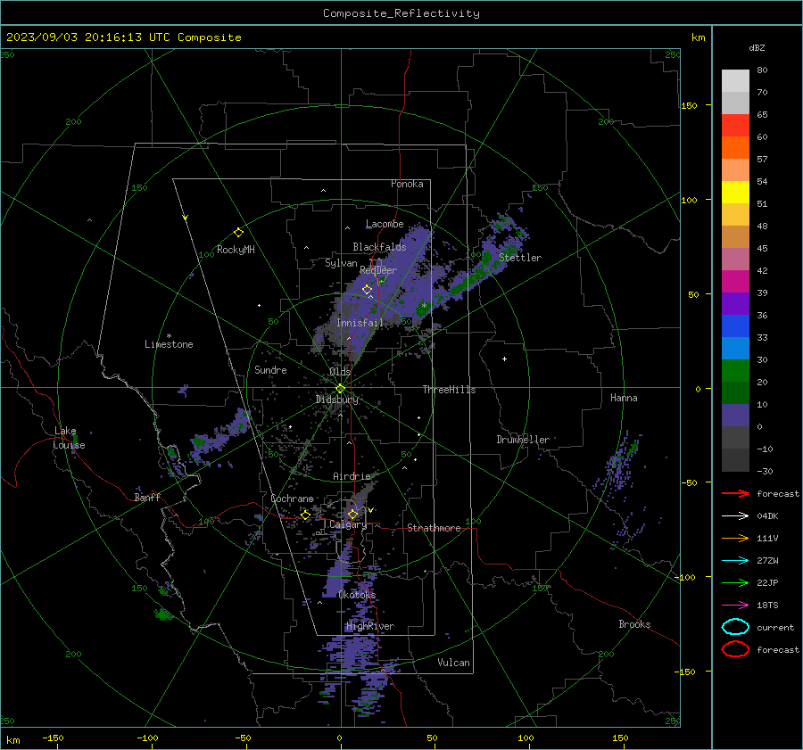Click the Vulcan label
The width and height of the screenshot is (803, 750).
point(454,663)
